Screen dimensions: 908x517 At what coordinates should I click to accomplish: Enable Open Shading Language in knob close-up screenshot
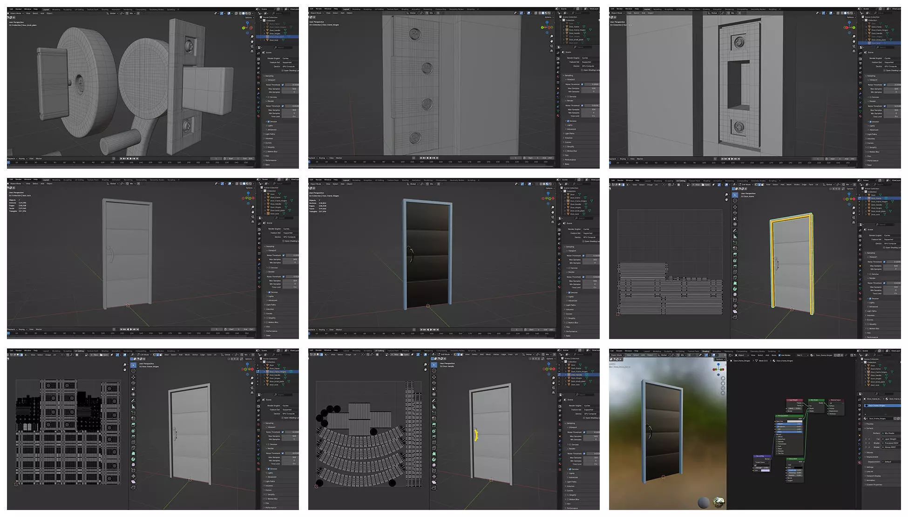coord(282,71)
